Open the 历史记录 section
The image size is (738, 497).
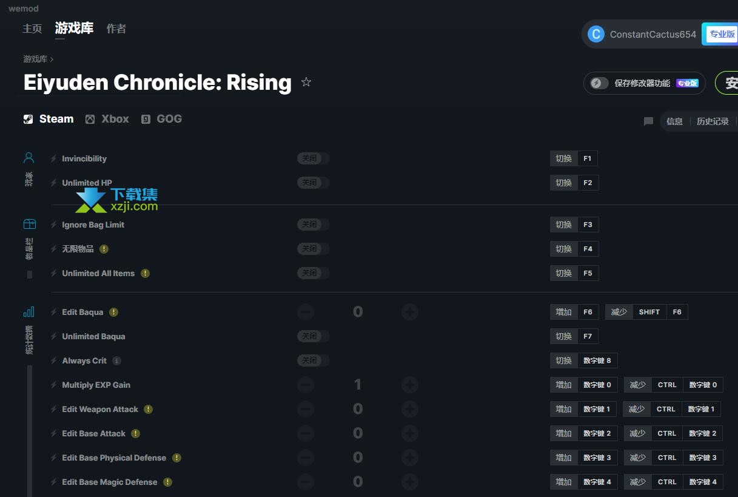[713, 121]
